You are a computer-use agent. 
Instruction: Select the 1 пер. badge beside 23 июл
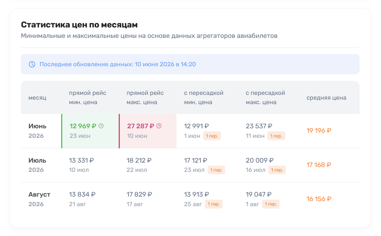[216, 170]
